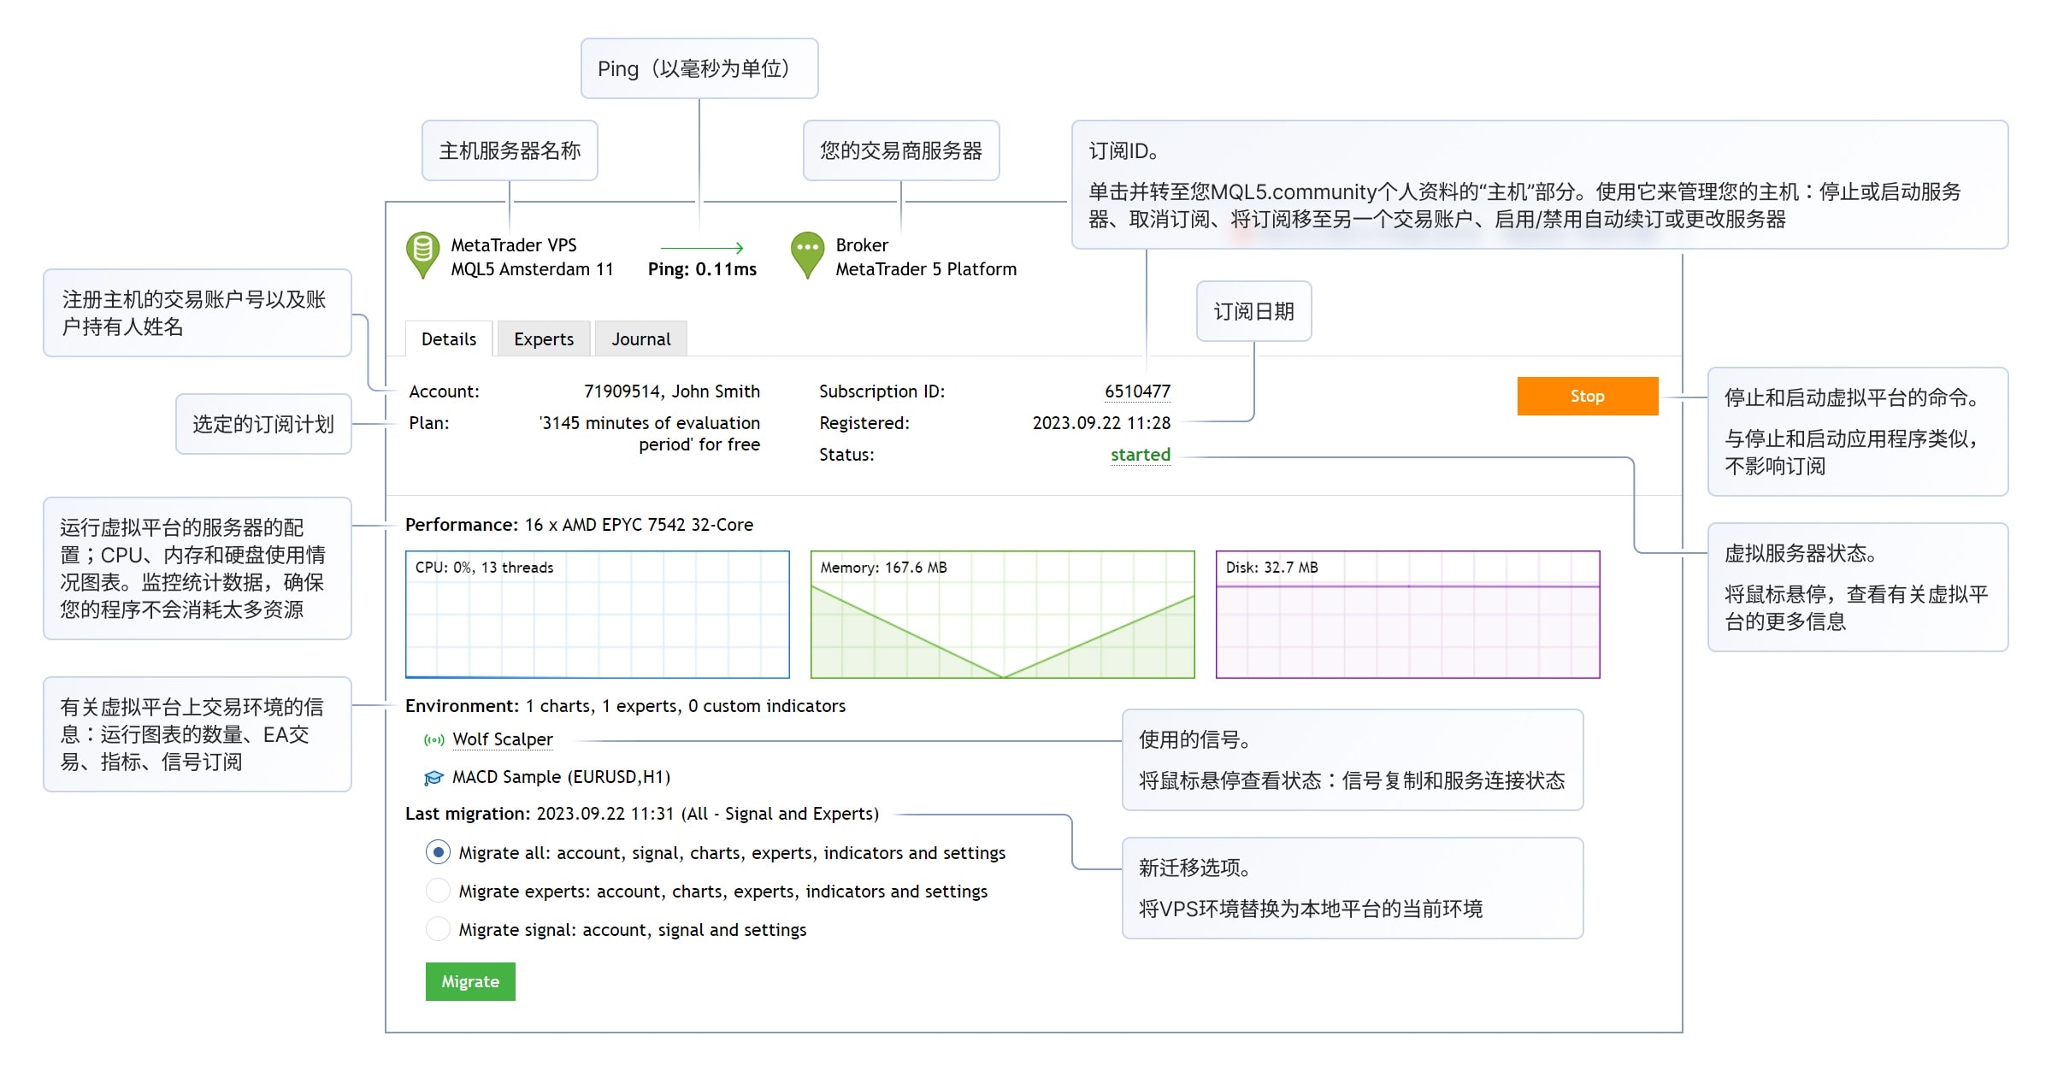Click the green Migrate button
Viewport: 2052px width, 1077px height.
point(469,981)
